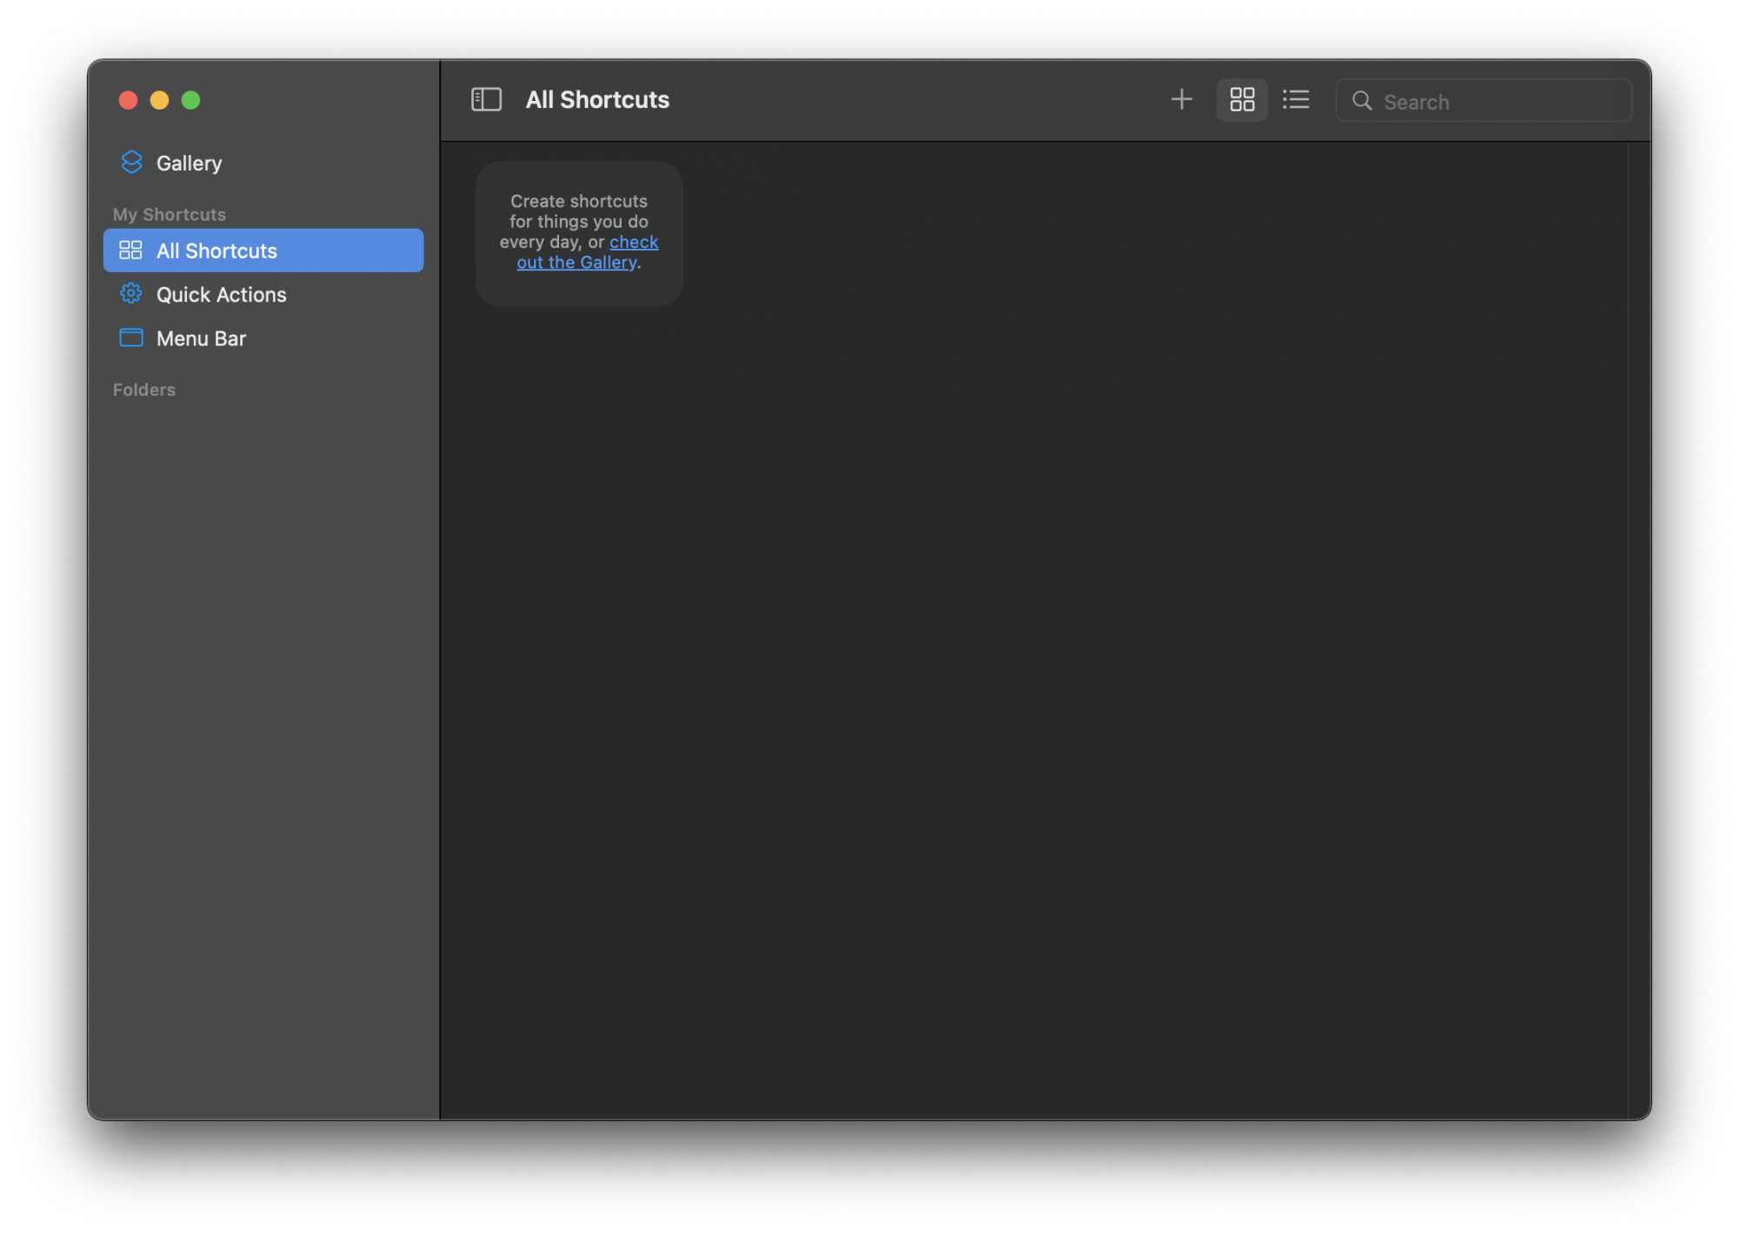Click the Gallery menu item
Image resolution: width=1739 pixels, height=1236 pixels.
[189, 164]
